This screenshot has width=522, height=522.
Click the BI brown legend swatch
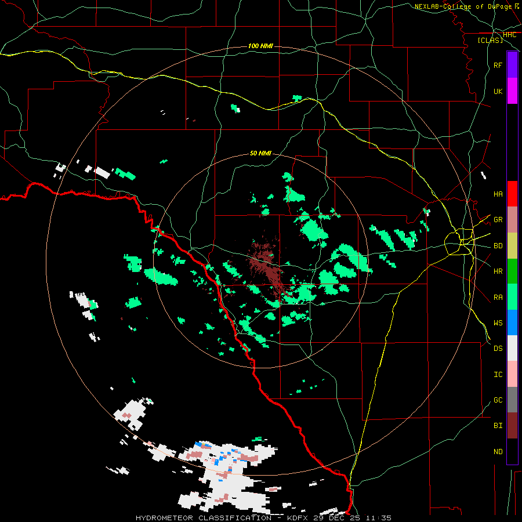512,426
